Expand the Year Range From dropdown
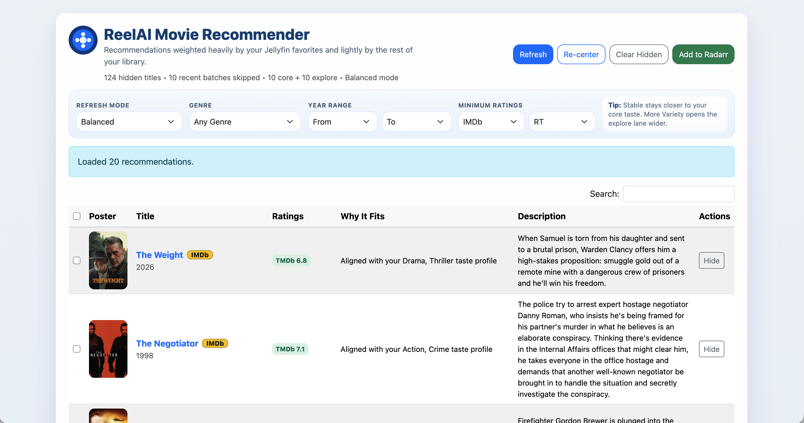804x423 pixels. point(342,122)
